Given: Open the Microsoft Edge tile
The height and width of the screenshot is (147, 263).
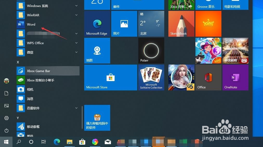Looking at the screenshot, I should [x=97, y=24].
